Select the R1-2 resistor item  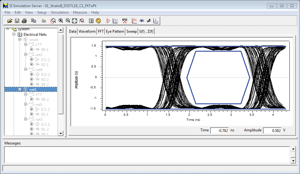point(45,129)
